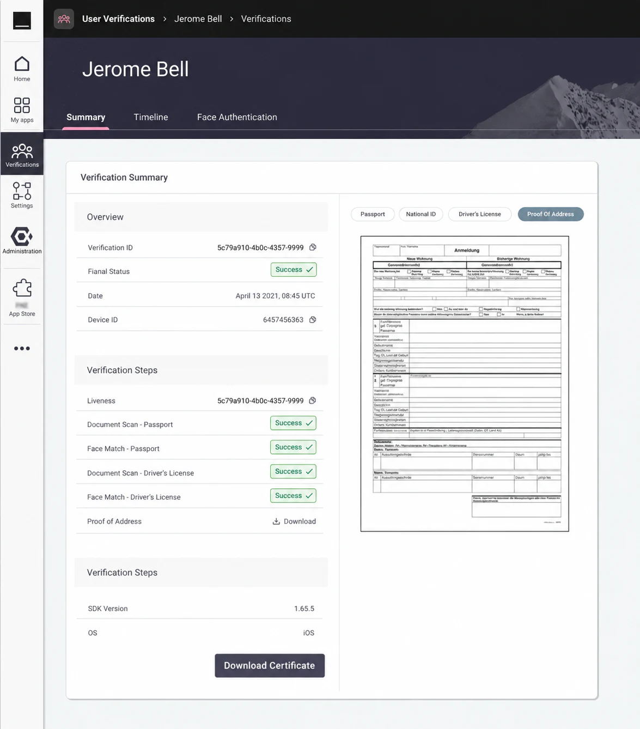Click the download icon for Proof of Address
The image size is (640, 729).
tap(276, 521)
